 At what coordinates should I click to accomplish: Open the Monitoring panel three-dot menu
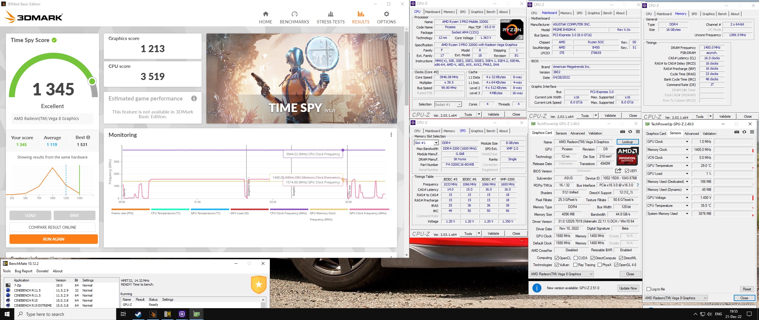click(x=391, y=135)
